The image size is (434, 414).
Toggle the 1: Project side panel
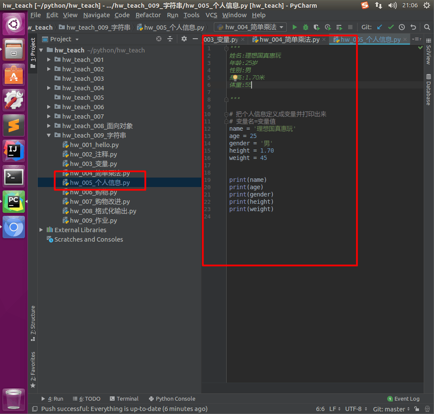pyautogui.click(x=33, y=52)
